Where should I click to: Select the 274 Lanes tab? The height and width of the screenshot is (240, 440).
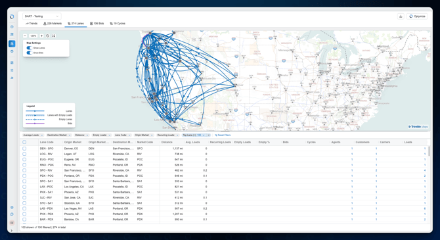point(76,24)
